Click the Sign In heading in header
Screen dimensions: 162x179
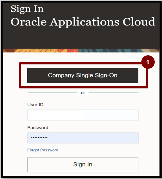pyautogui.click(x=27, y=9)
